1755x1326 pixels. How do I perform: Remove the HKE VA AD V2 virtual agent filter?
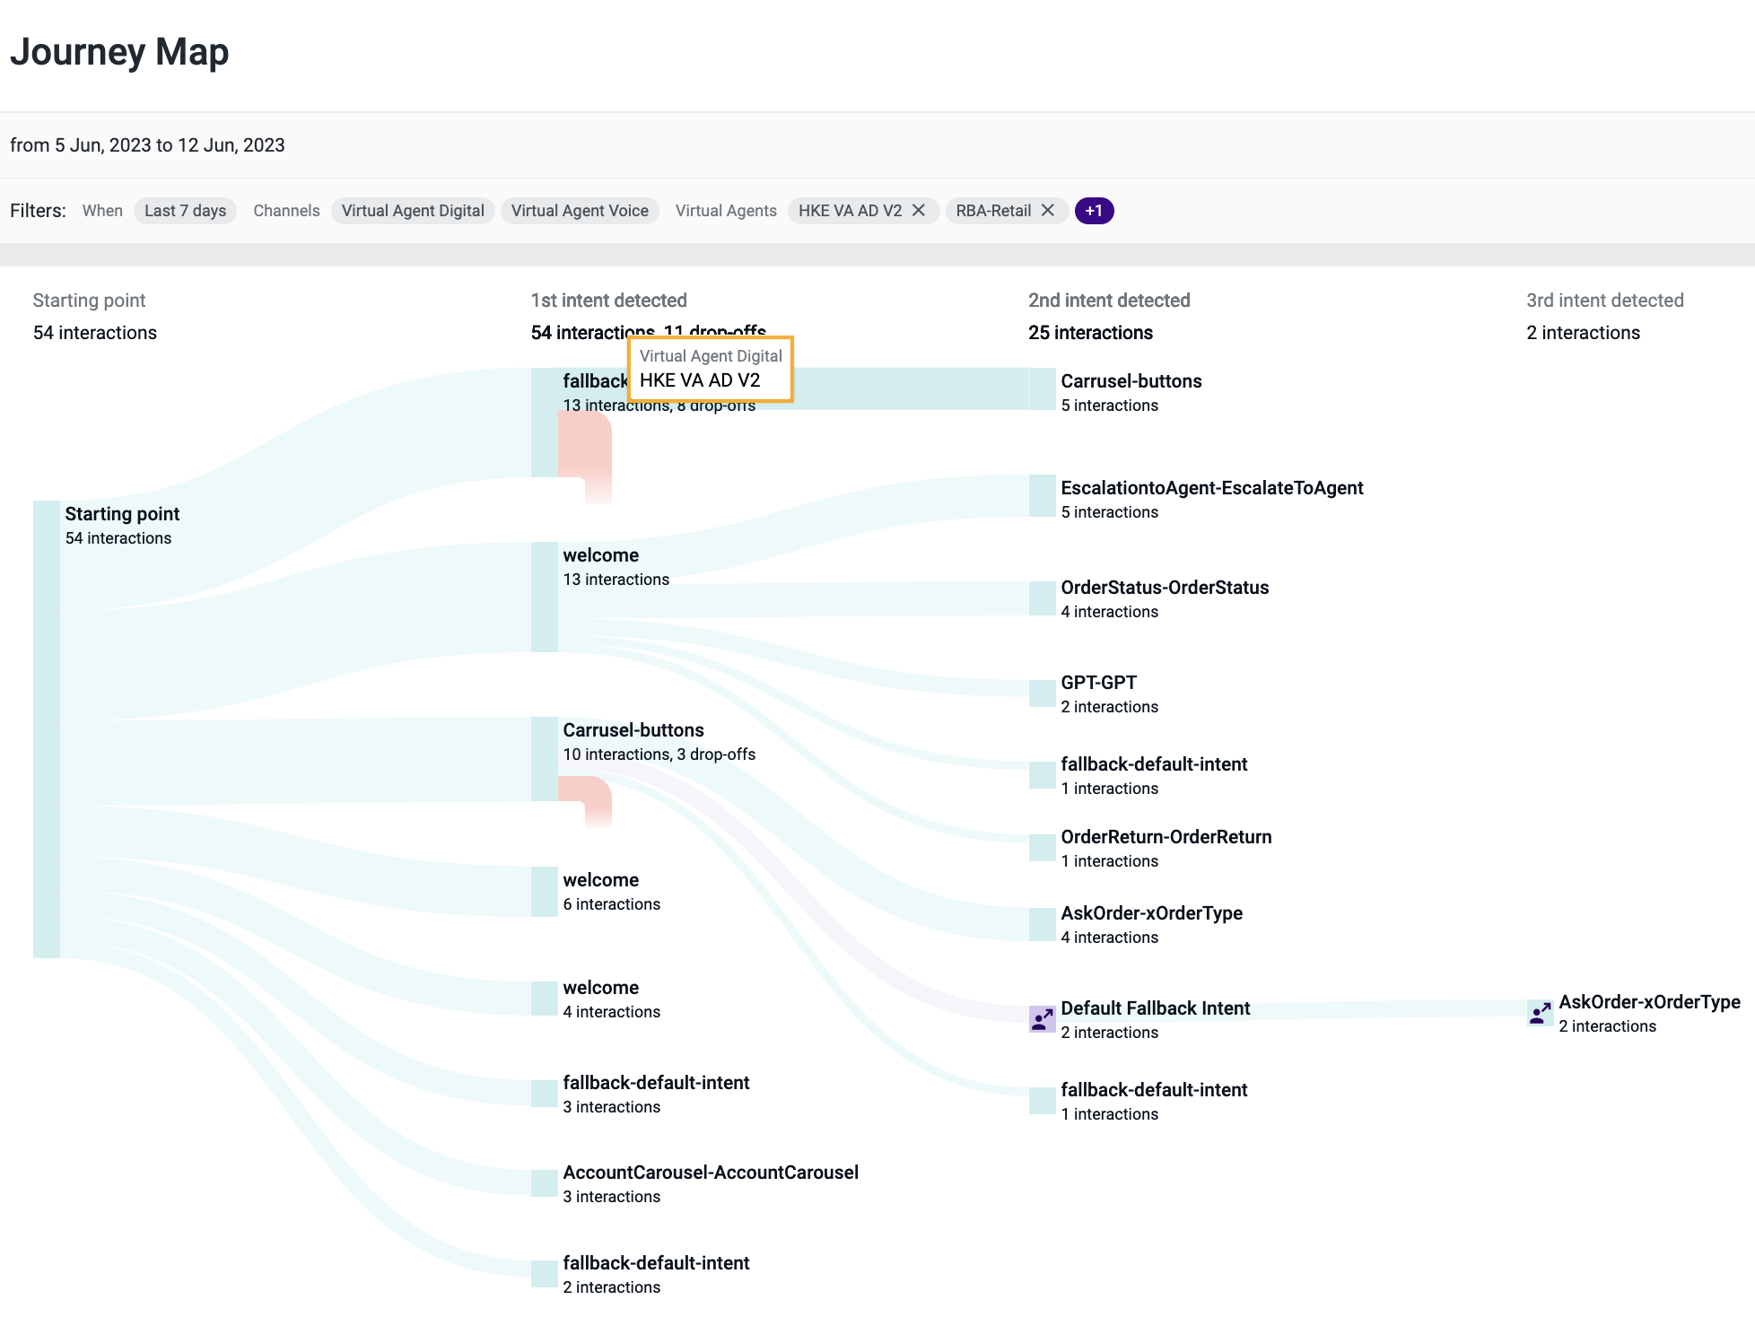pos(919,210)
